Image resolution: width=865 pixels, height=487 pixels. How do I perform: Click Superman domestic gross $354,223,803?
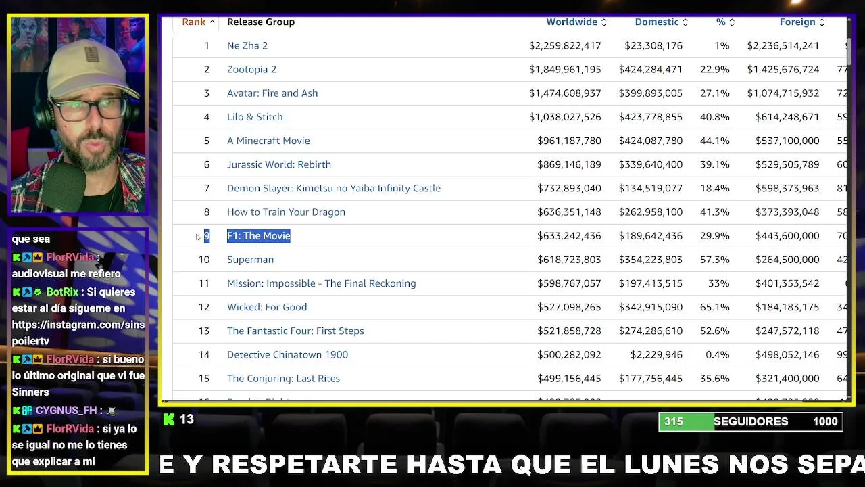pyautogui.click(x=650, y=259)
